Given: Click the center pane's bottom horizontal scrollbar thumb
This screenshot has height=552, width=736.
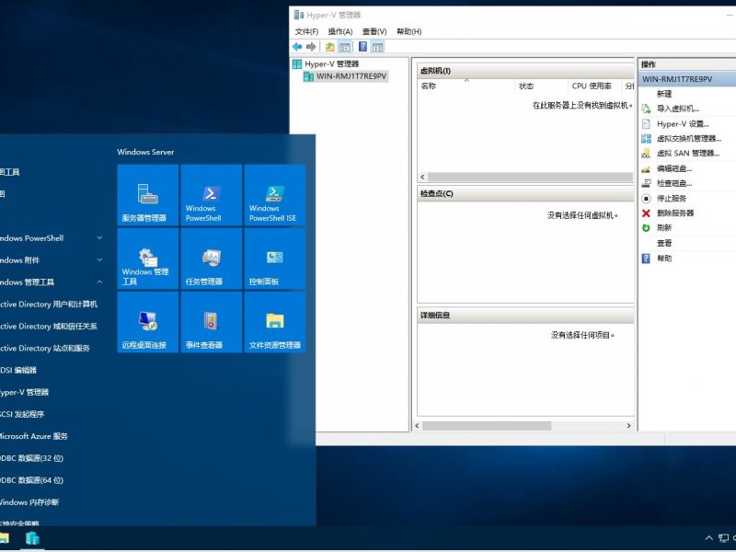Looking at the screenshot, I should pyautogui.click(x=487, y=426).
